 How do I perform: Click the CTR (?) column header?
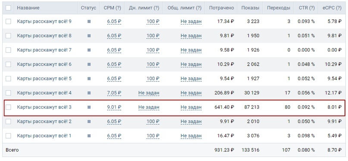pyautogui.click(x=307, y=8)
